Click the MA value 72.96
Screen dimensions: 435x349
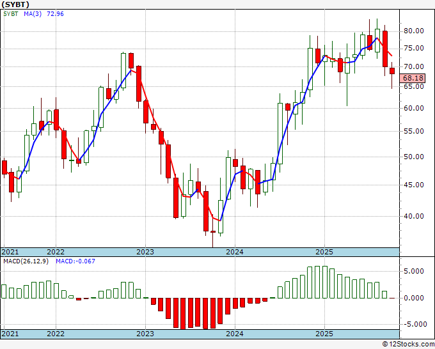tap(55, 13)
